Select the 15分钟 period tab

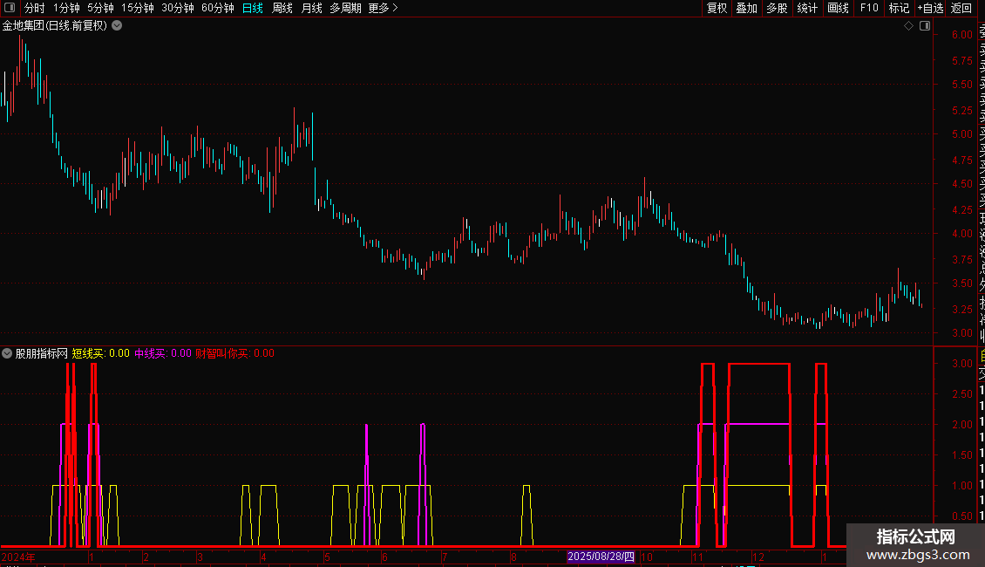coord(138,8)
